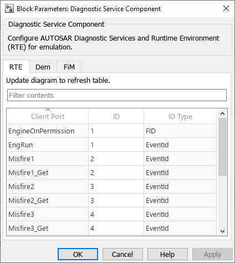Screen dimensions: 235x263
Task: Click the scrollbar up arrow
Action: (222, 113)
